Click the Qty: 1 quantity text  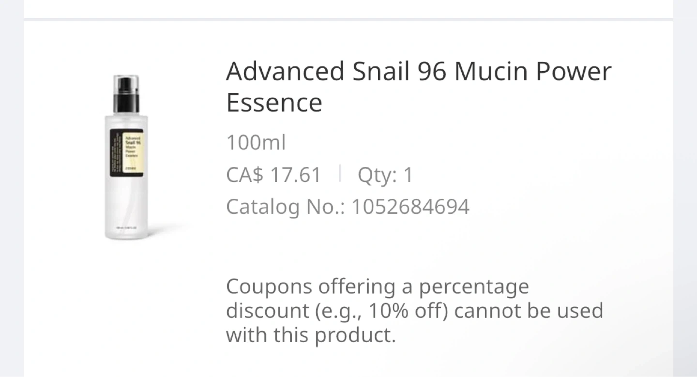pos(385,175)
